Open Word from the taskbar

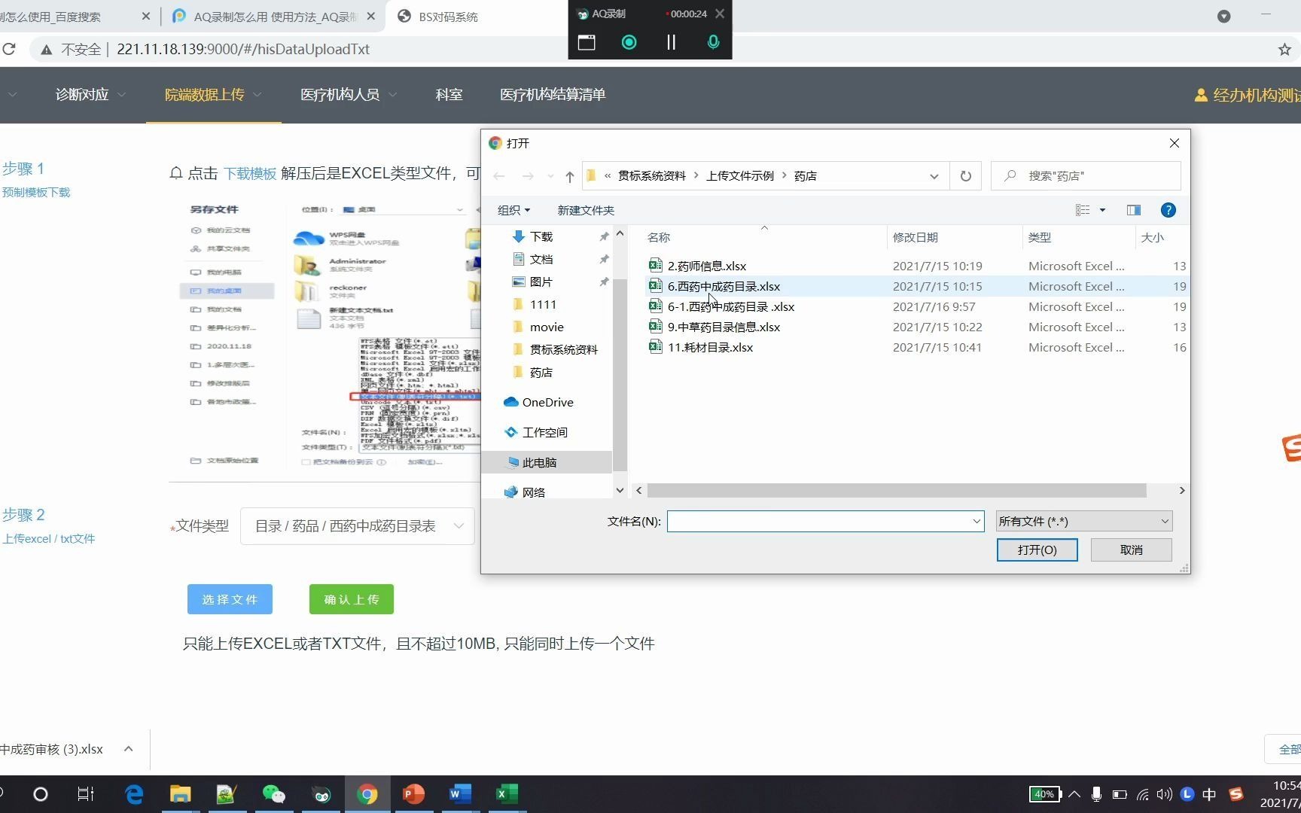click(460, 794)
